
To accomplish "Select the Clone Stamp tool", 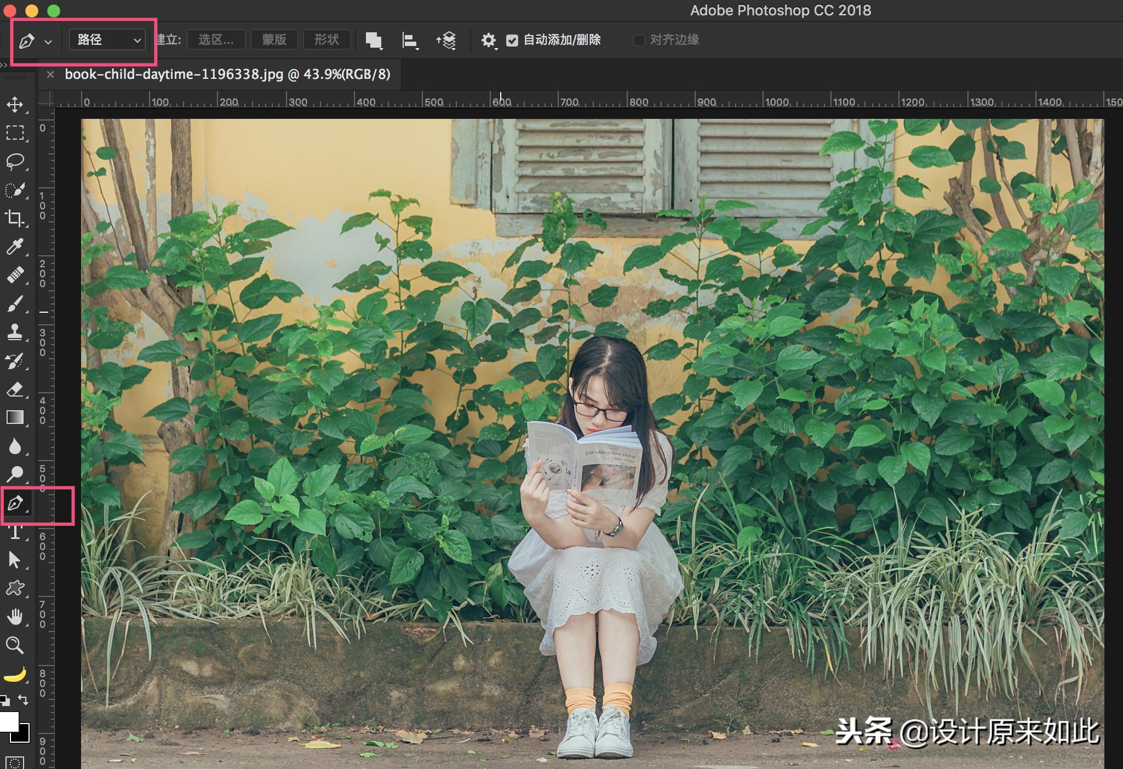I will 15,332.
